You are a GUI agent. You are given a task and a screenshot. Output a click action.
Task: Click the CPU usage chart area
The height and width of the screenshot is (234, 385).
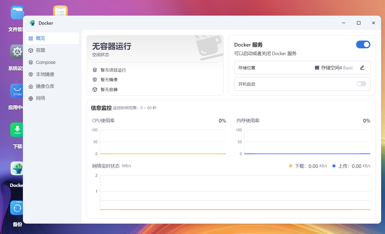click(163, 142)
